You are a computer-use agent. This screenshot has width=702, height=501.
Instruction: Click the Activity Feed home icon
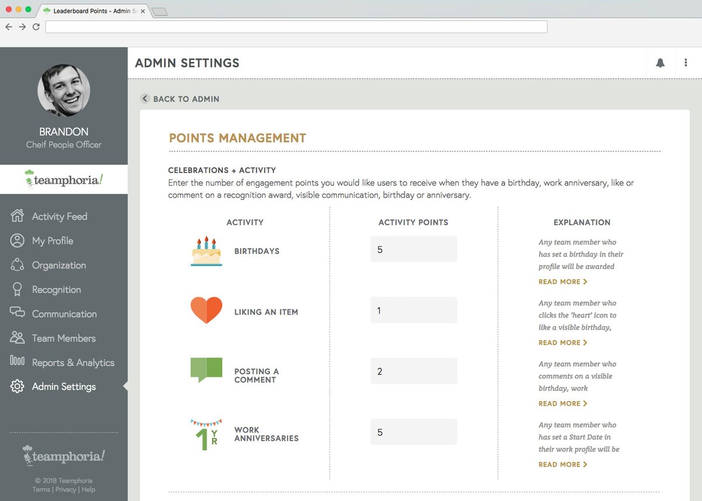coord(17,216)
